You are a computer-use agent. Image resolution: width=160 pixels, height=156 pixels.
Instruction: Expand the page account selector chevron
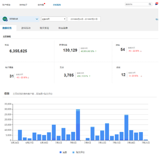[x=37, y=19]
